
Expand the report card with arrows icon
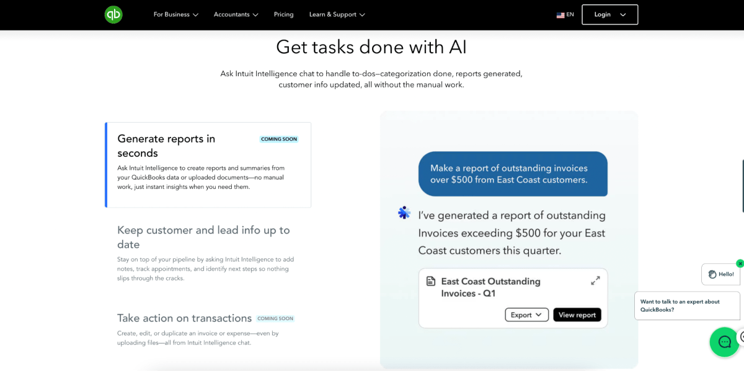pyautogui.click(x=595, y=281)
